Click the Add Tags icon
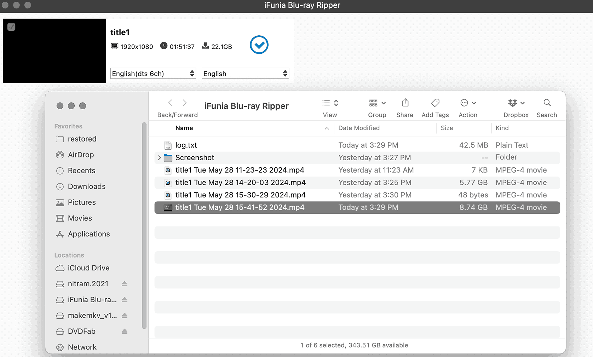Viewport: 593px width, 357px height. pyautogui.click(x=435, y=103)
